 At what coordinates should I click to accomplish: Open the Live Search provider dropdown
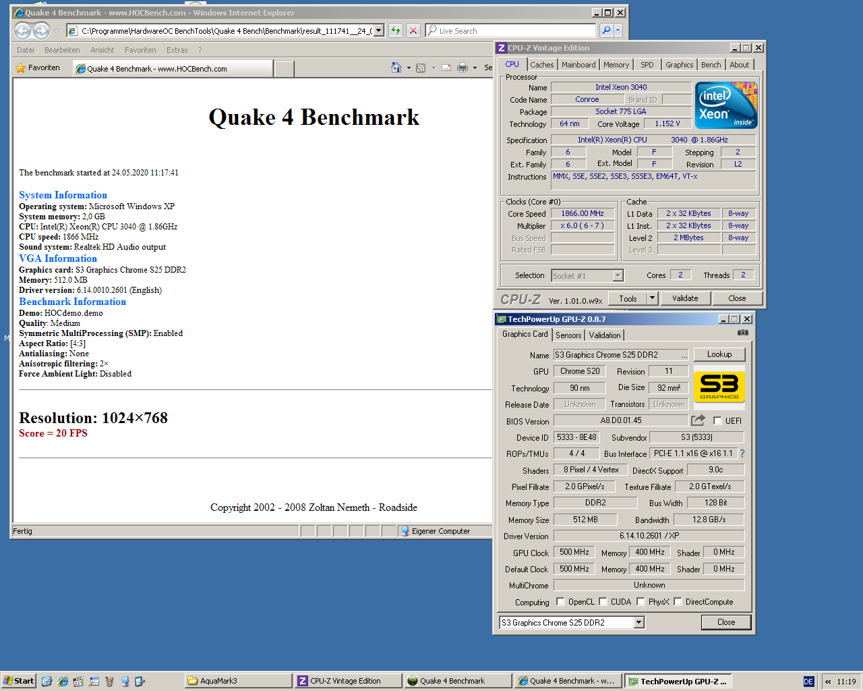point(618,30)
